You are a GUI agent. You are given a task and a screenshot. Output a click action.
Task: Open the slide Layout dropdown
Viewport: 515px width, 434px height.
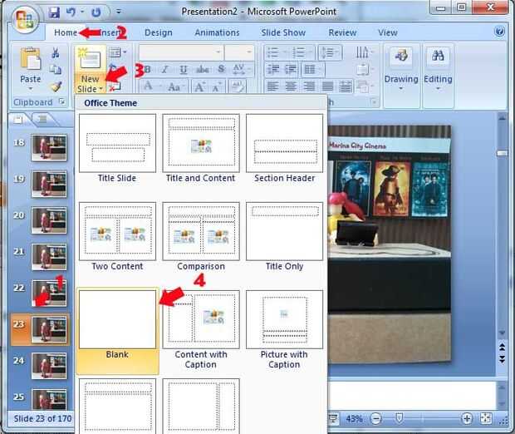(118, 52)
